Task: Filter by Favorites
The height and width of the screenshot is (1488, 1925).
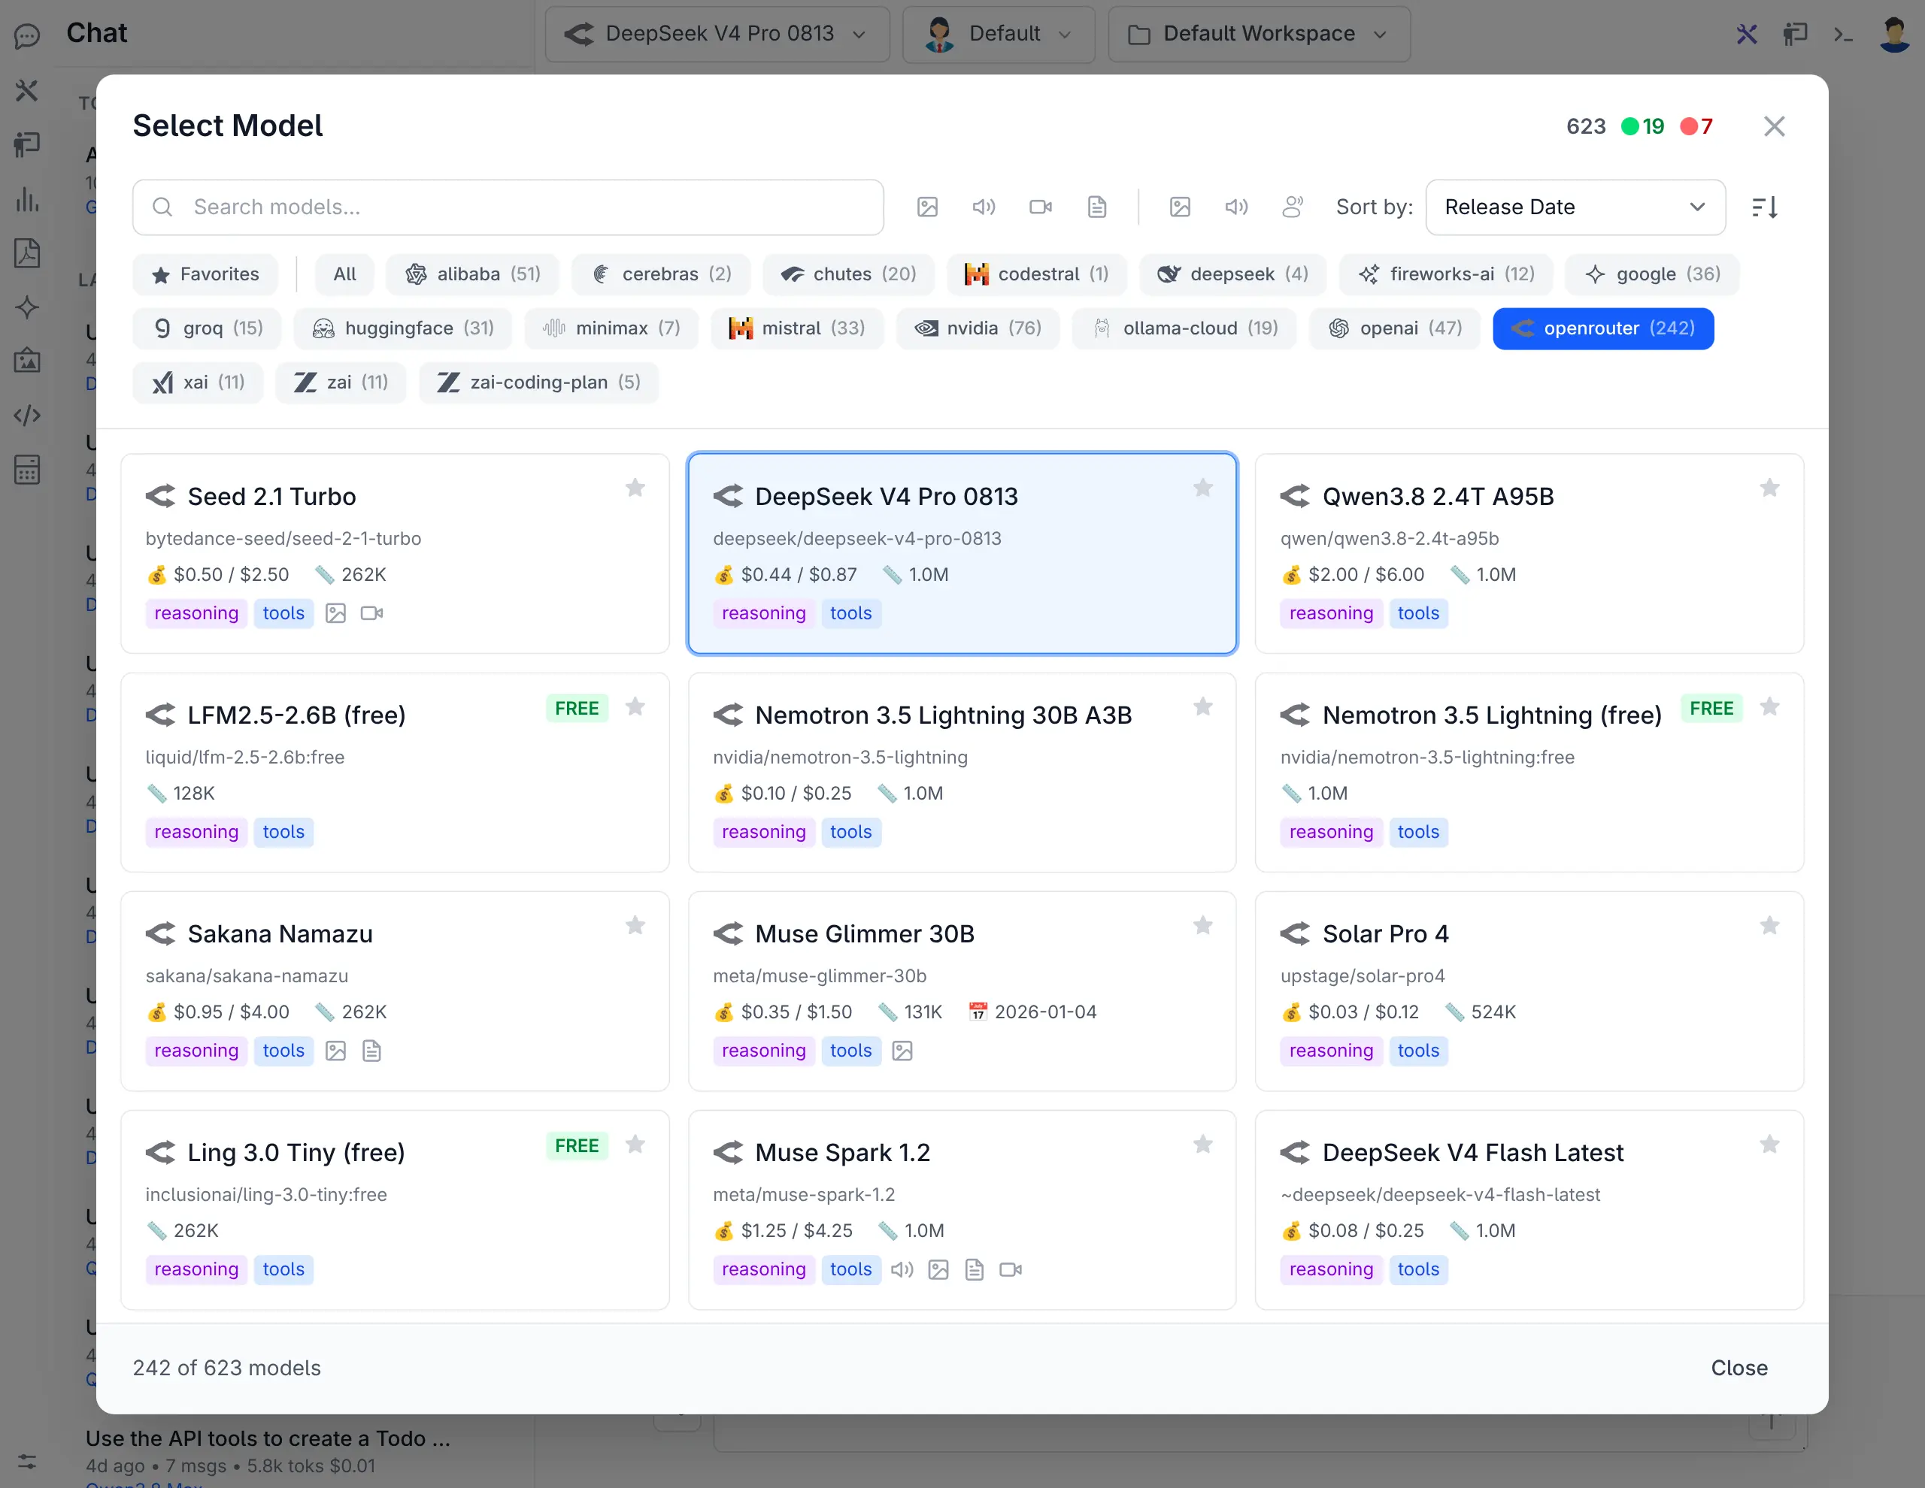Action: 205,274
